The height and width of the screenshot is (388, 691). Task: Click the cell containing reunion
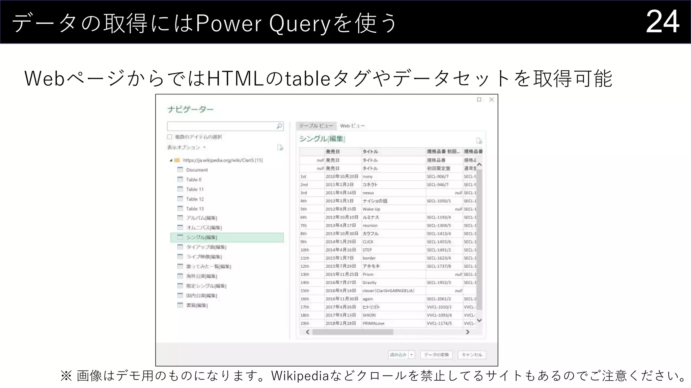(x=393, y=225)
